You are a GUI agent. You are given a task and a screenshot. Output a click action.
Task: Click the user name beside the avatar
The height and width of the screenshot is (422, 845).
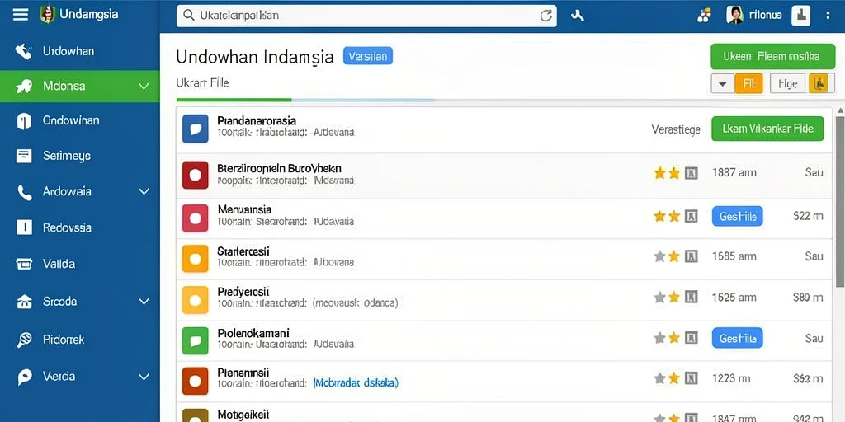click(x=765, y=15)
